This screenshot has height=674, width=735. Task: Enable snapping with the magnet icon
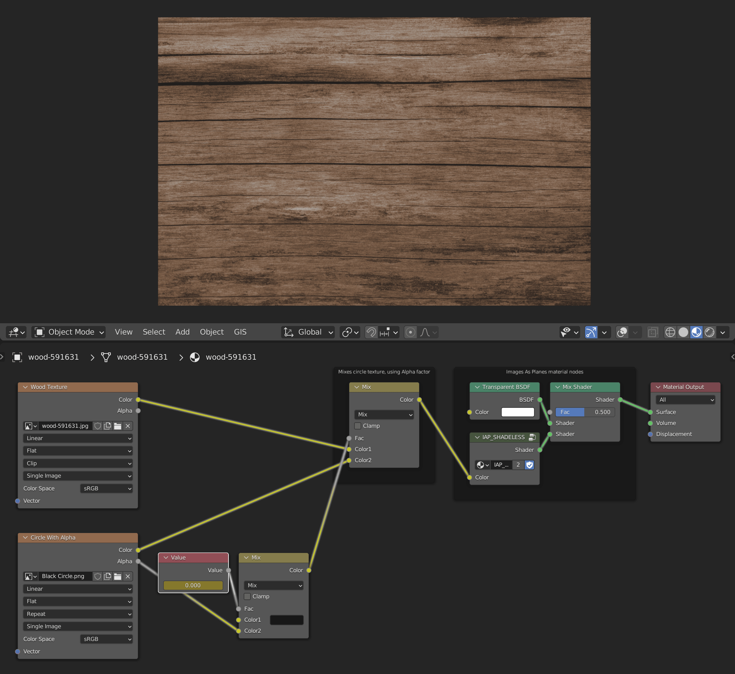(371, 332)
